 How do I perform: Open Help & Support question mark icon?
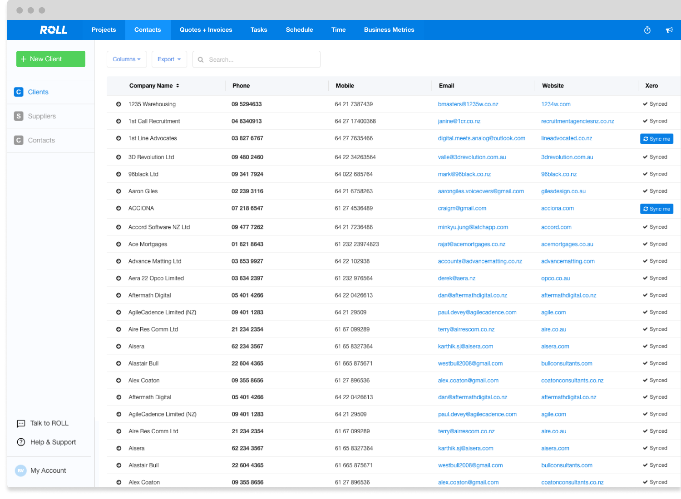pos(21,442)
